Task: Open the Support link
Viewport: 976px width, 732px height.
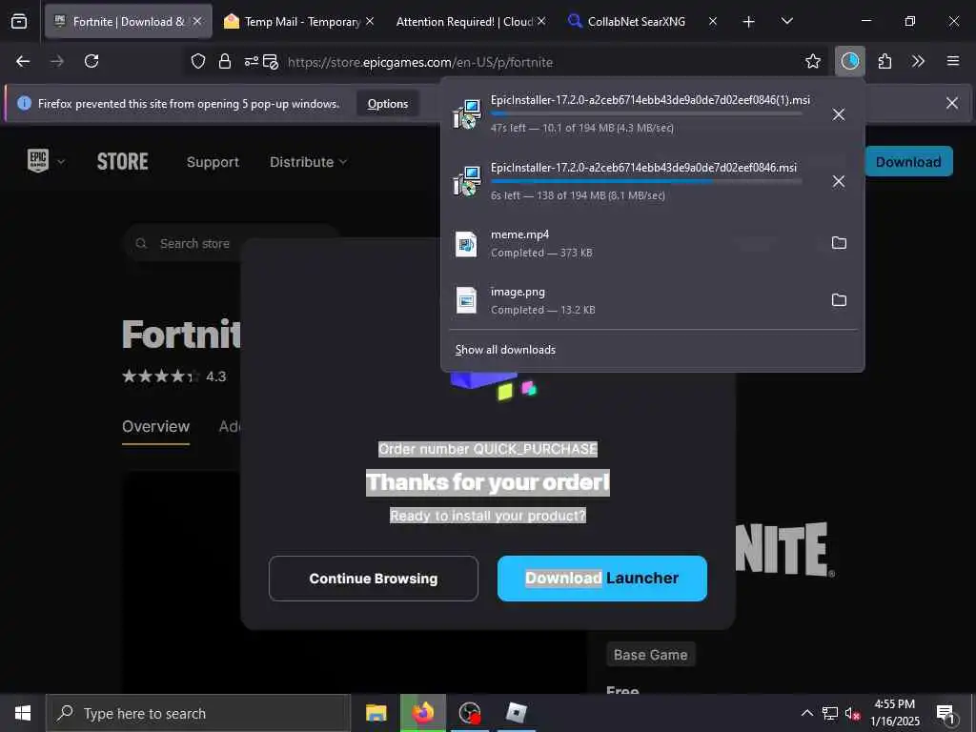Action: click(x=213, y=162)
